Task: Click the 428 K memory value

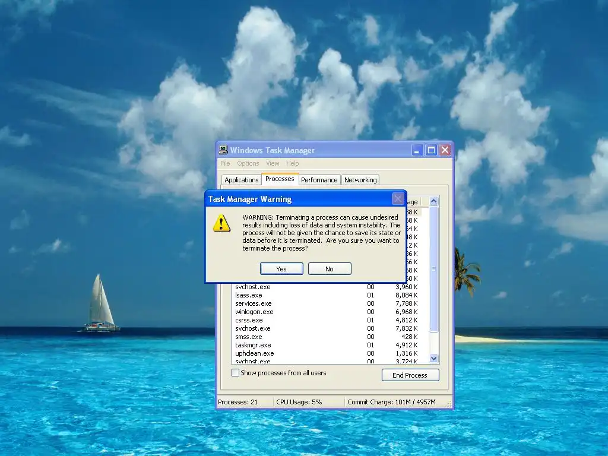Action: (x=410, y=337)
